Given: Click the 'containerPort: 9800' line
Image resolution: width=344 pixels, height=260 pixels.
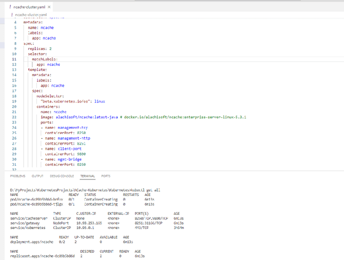Looking at the screenshot, I should (65, 154).
